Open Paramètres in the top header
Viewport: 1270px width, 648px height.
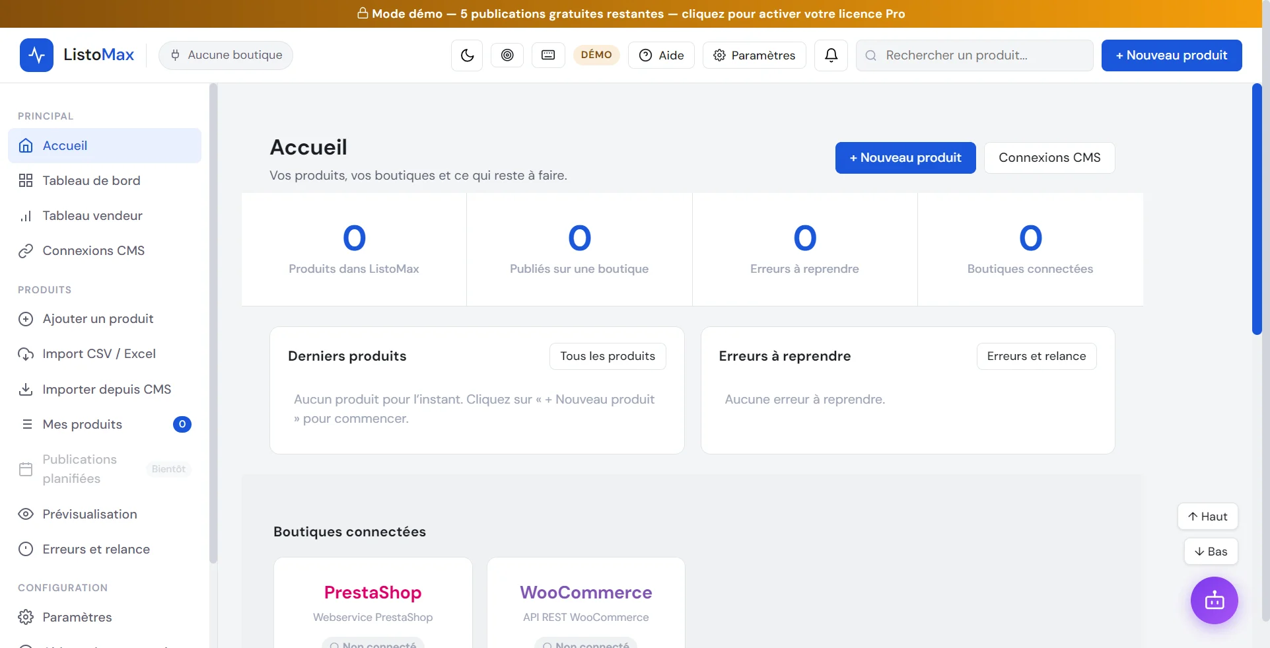pyautogui.click(x=754, y=55)
